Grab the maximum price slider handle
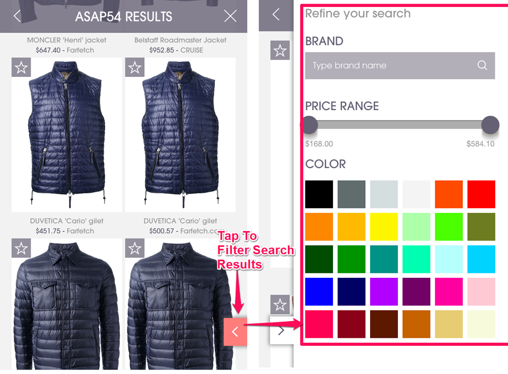Image resolution: width=508 pixels, height=374 pixels. (490, 125)
